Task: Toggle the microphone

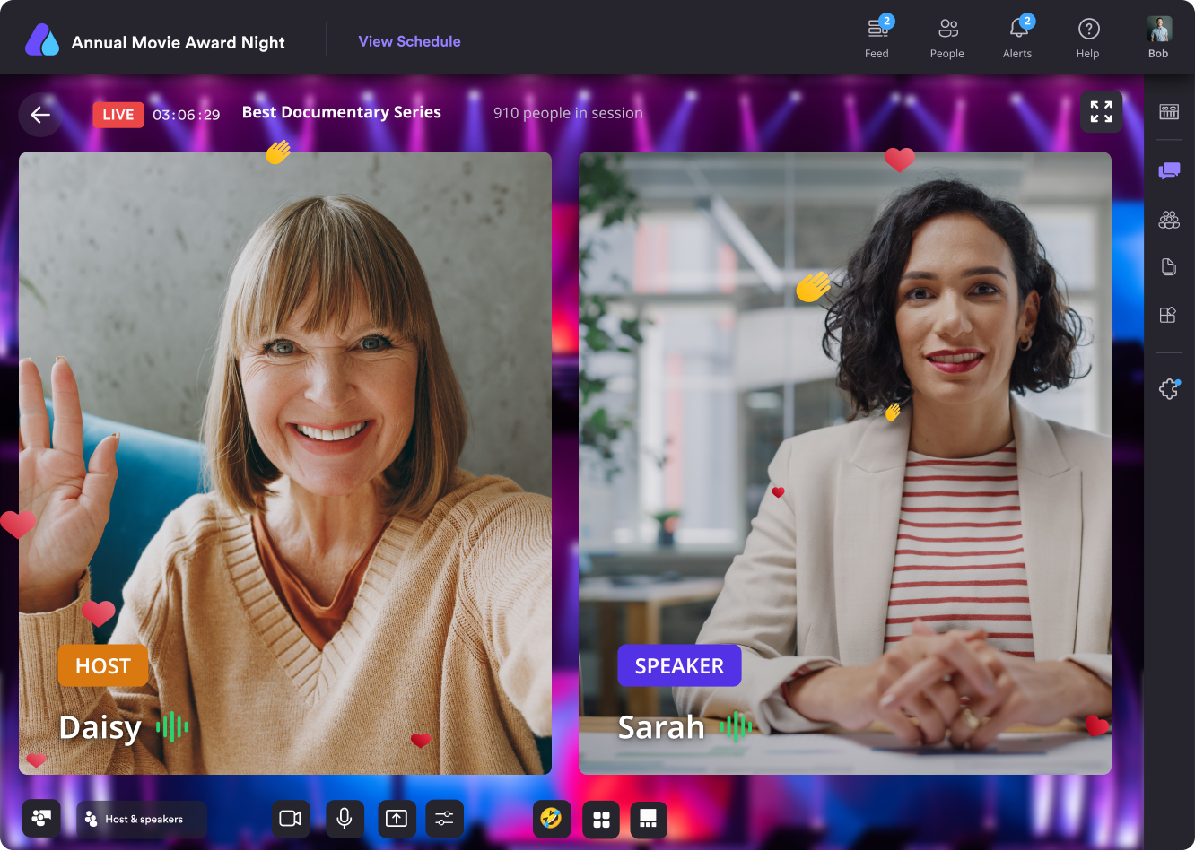Action: [344, 819]
